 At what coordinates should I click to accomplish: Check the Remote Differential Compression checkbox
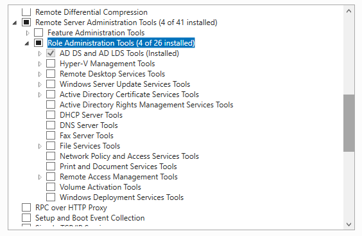point(26,12)
